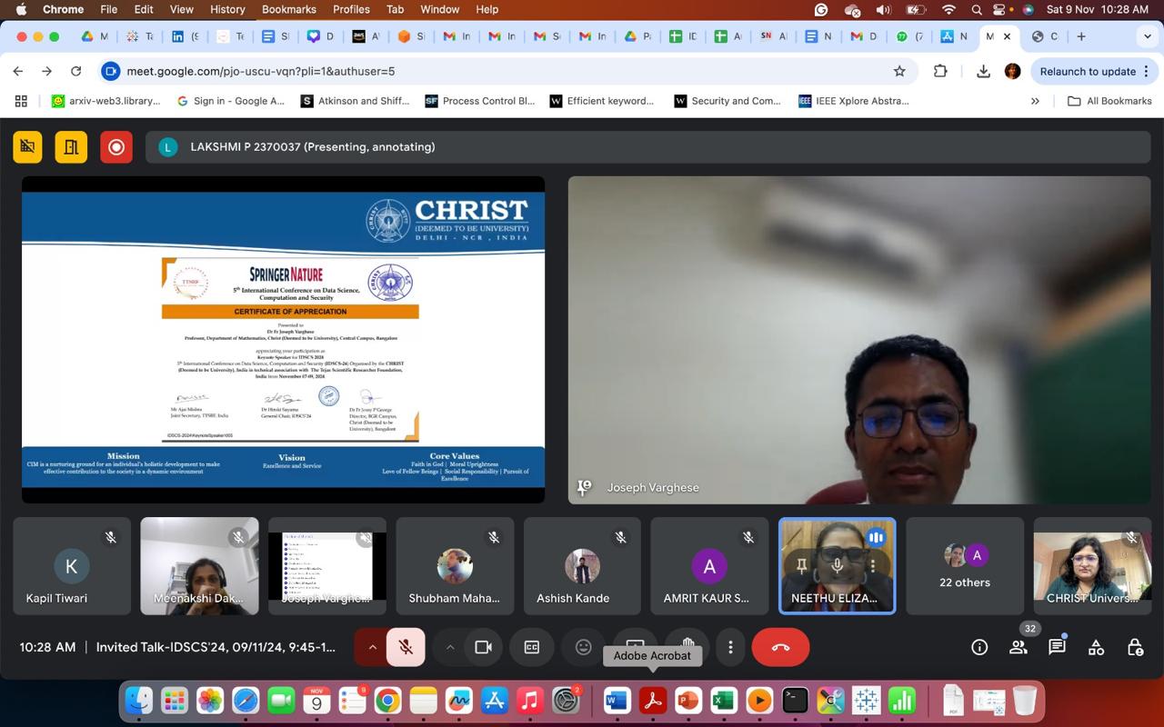Turn on closed captions
Screen dimensions: 1164x727
(532, 647)
